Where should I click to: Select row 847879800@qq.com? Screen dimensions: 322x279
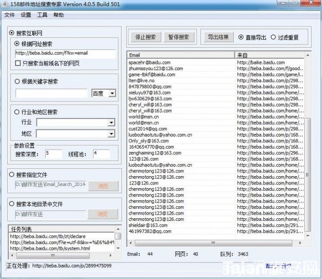(x=216, y=86)
